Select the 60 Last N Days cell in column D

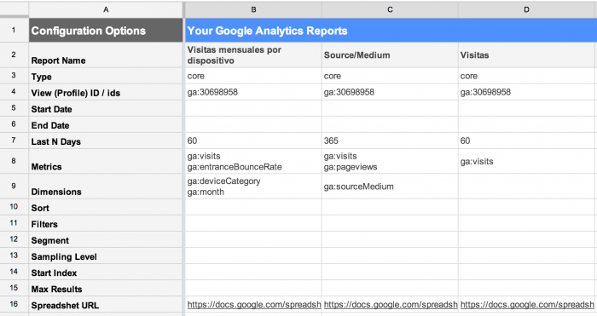click(x=526, y=141)
